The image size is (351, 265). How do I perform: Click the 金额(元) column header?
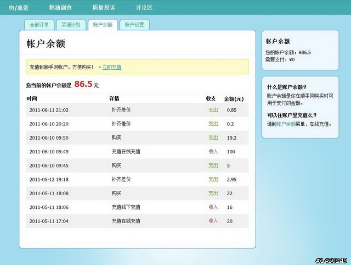pyautogui.click(x=234, y=99)
